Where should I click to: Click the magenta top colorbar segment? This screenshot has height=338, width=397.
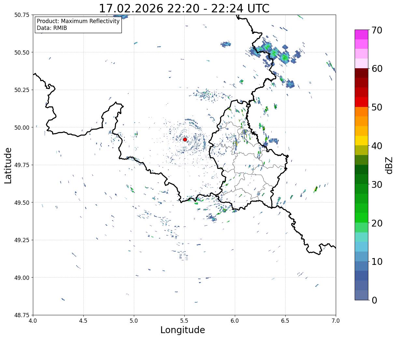[362, 34]
